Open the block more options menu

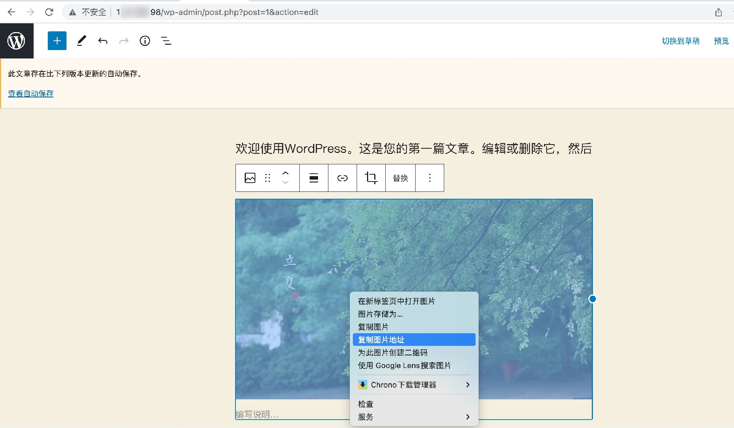pyautogui.click(x=430, y=178)
